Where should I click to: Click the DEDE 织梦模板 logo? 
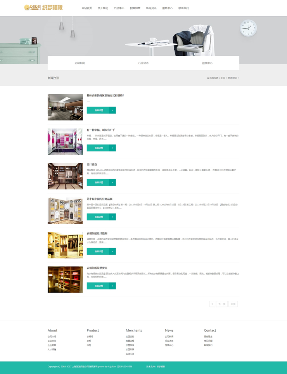coord(43,7)
